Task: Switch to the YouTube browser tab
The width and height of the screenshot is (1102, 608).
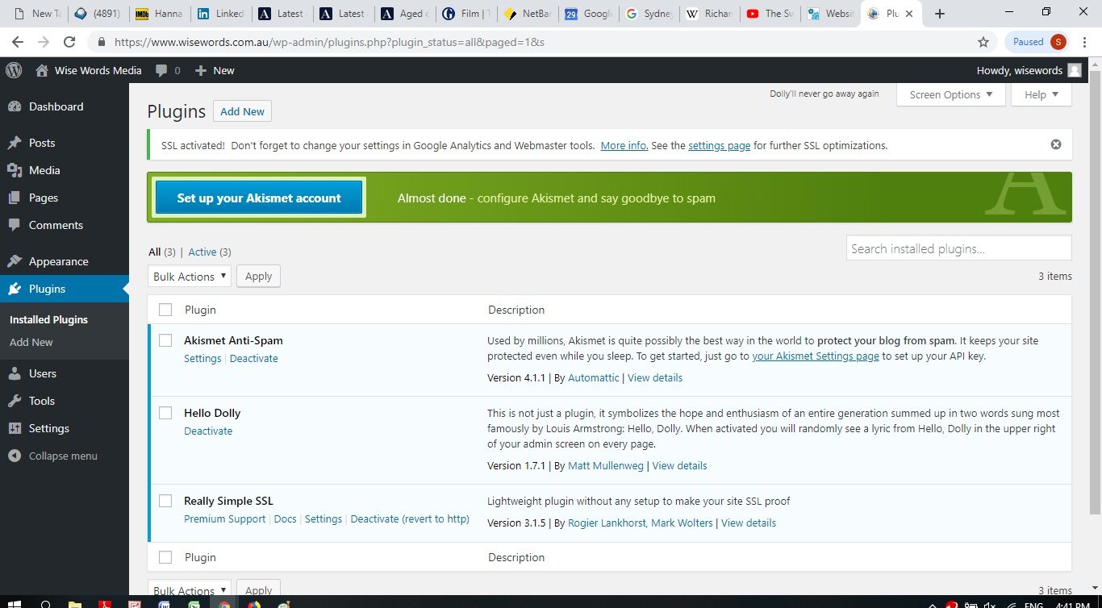Action: (770, 13)
